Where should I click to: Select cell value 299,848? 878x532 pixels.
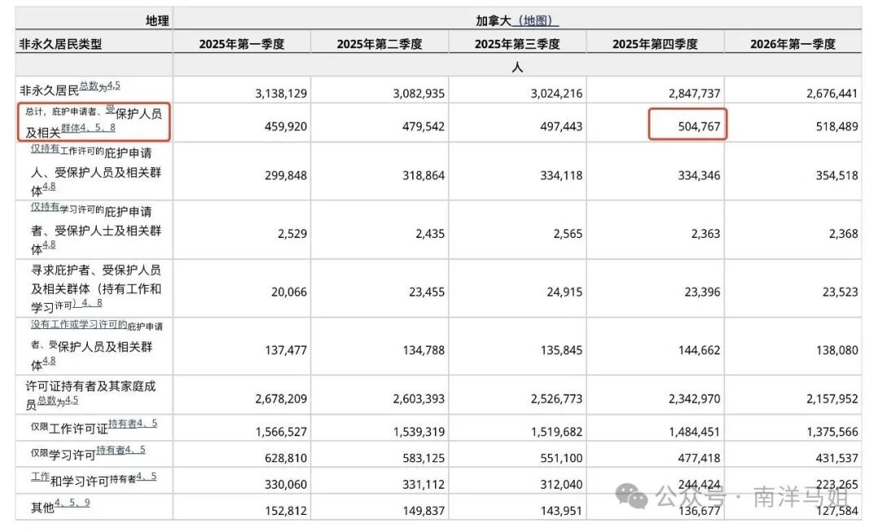[x=285, y=175]
